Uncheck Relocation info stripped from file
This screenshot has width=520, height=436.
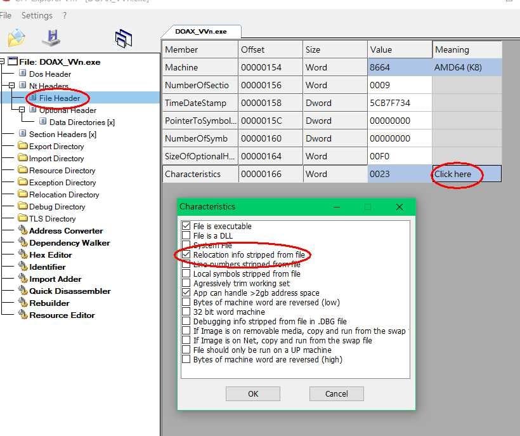click(186, 254)
